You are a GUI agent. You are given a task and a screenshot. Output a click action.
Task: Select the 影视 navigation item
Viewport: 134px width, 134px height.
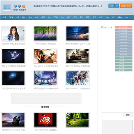(82, 17)
